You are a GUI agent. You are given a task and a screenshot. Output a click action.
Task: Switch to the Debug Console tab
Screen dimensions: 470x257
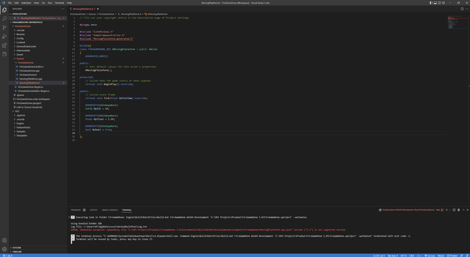(x=110, y=210)
